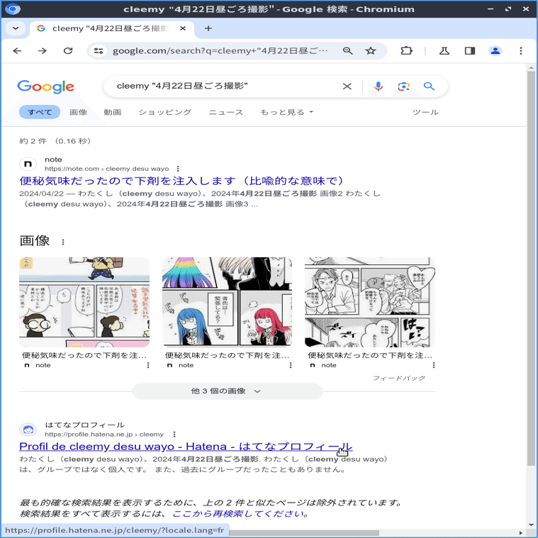Click はてなプロフィール site name text
Image resolution: width=538 pixels, height=538 pixels.
click(85, 425)
